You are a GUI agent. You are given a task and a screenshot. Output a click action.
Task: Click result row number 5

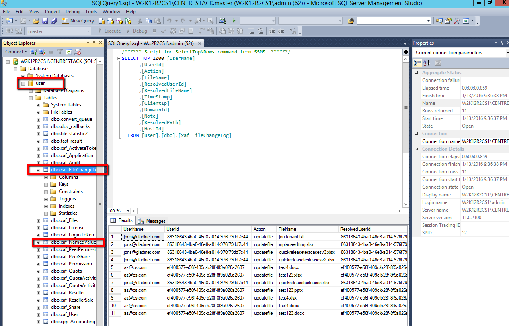tap(115, 267)
